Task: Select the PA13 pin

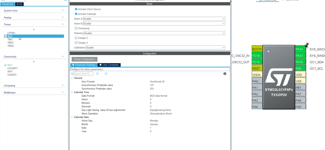Action: coord(300,56)
